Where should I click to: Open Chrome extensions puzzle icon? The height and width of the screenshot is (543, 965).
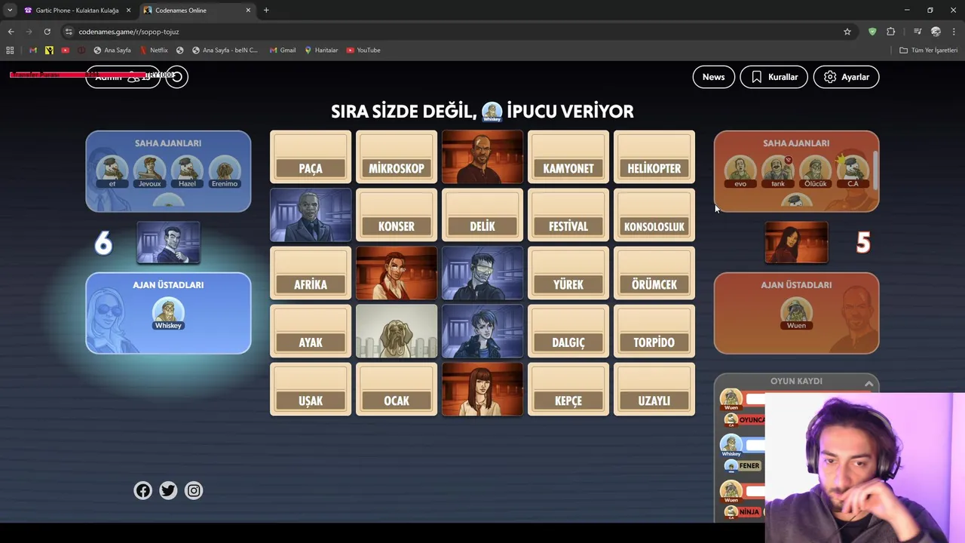(x=891, y=32)
